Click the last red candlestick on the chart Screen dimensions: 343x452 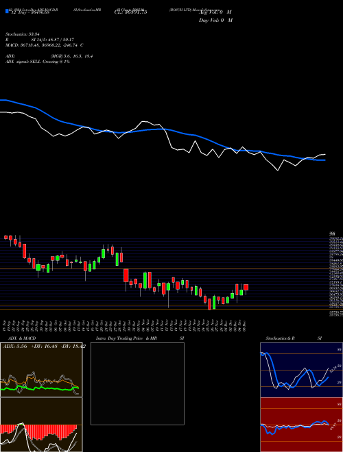click(246, 287)
